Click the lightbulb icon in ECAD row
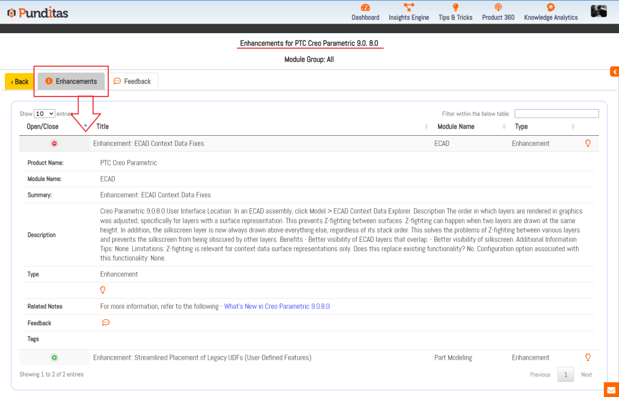This screenshot has height=397, width=619. point(588,144)
